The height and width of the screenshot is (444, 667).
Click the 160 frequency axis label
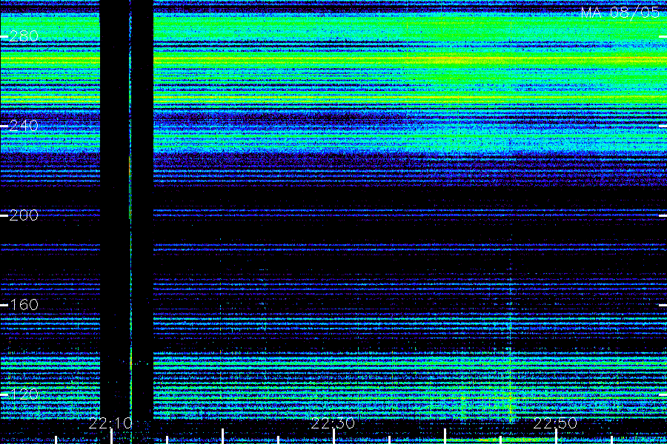[24, 305]
